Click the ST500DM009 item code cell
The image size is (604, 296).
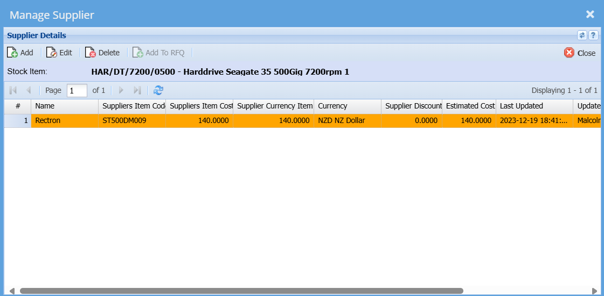132,120
